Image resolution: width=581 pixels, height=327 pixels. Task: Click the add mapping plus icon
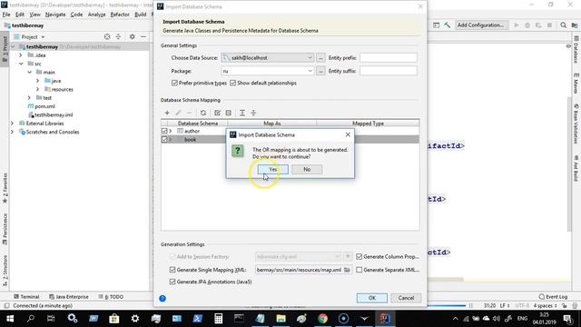167,113
